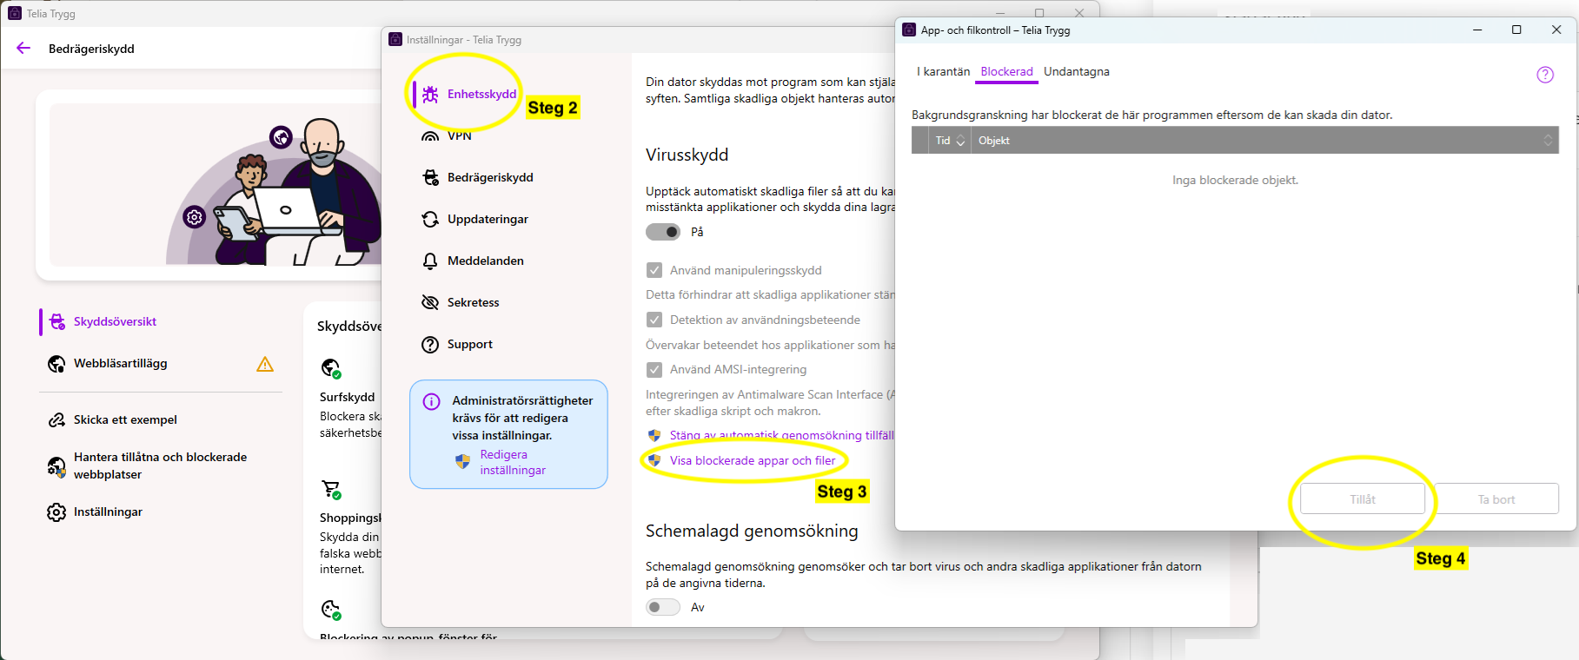This screenshot has width=1579, height=660.
Task: Click the shield icon beside Redigera inställningar
Action: click(462, 461)
